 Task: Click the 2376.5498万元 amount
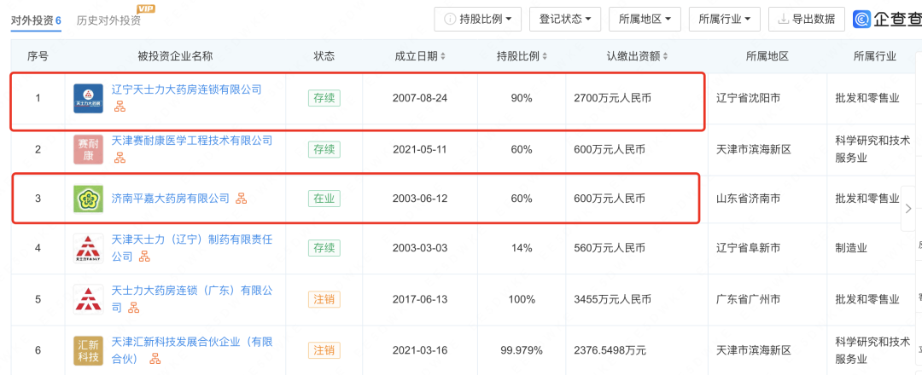(610, 350)
